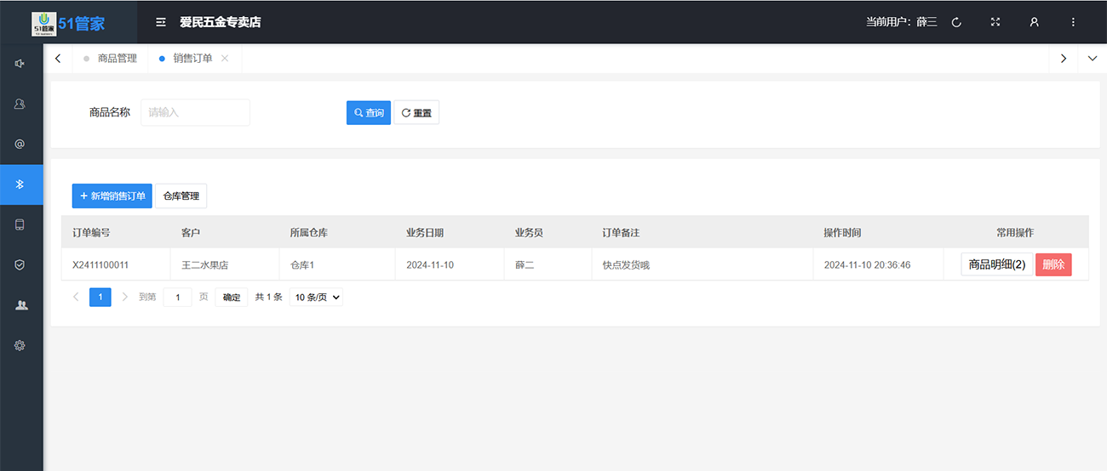Open the @ icon sidebar menu
The width and height of the screenshot is (1107, 471).
pos(20,145)
